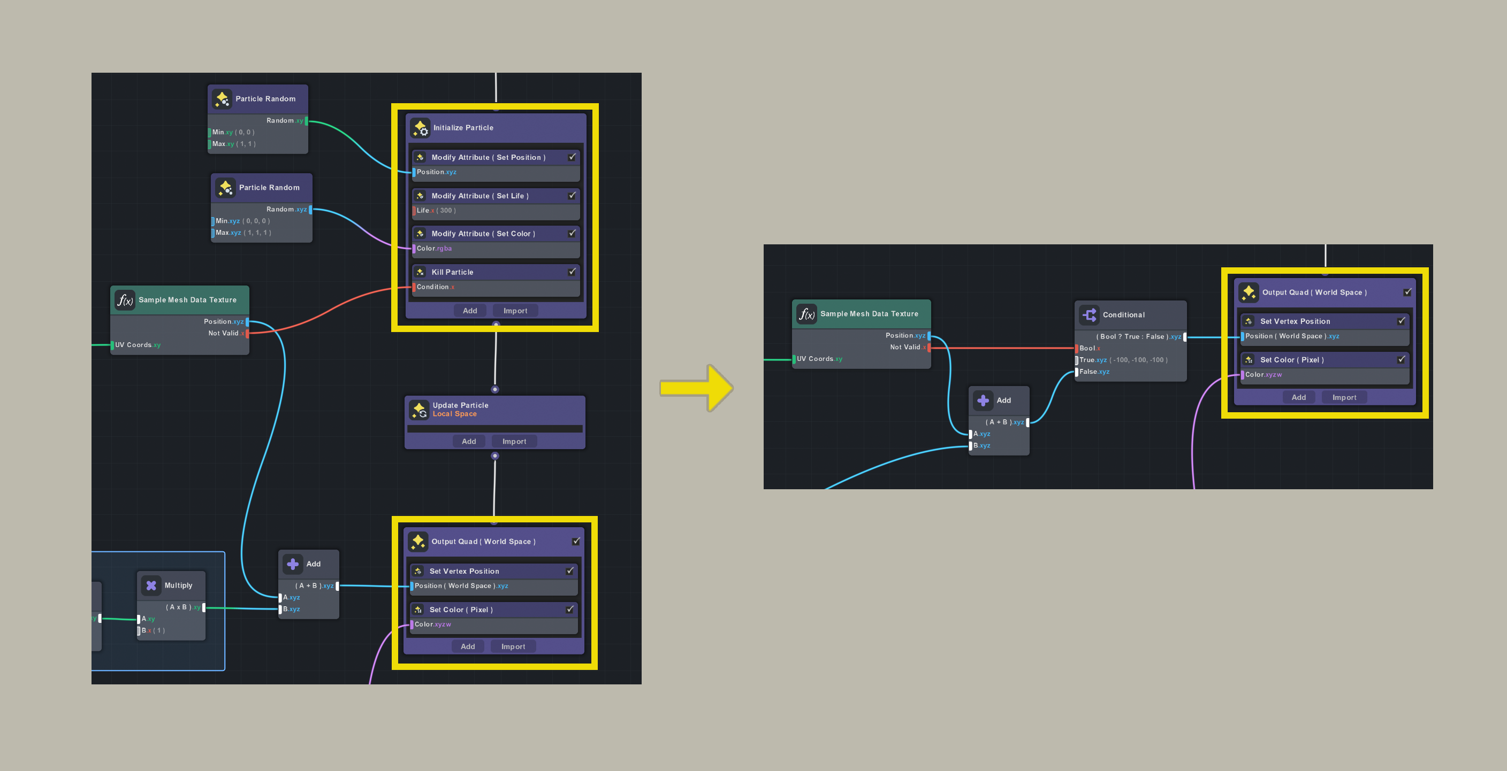The width and height of the screenshot is (1507, 771).
Task: Click the Update Particle node icon
Action: click(x=419, y=410)
